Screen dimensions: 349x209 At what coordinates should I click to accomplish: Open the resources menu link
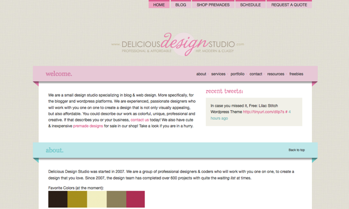tap(275, 74)
